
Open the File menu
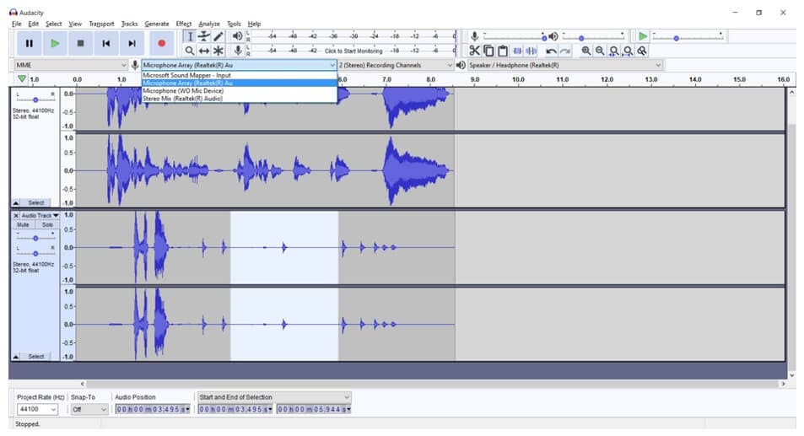(16, 24)
